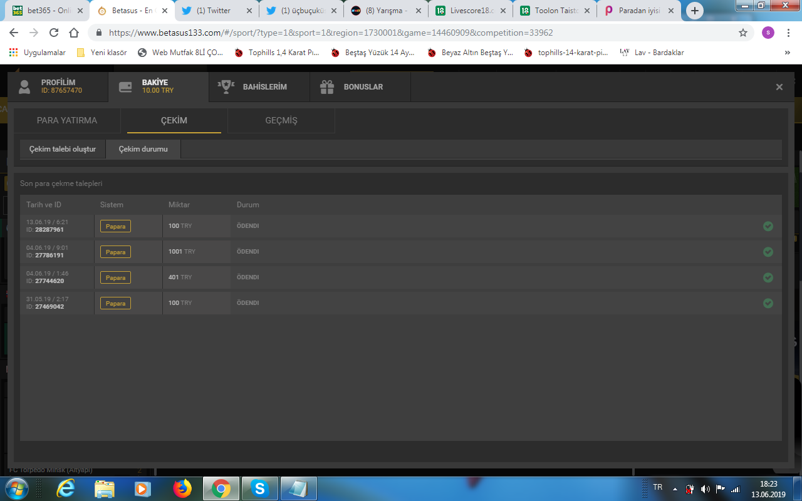Image resolution: width=802 pixels, height=501 pixels.
Task: Click Papara badge on 401 TRY row
Action: 115,277
